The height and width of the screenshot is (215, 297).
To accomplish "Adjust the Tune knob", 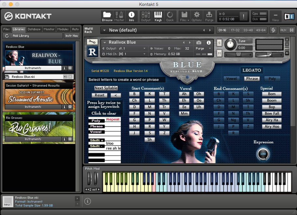I will pos(230,44).
